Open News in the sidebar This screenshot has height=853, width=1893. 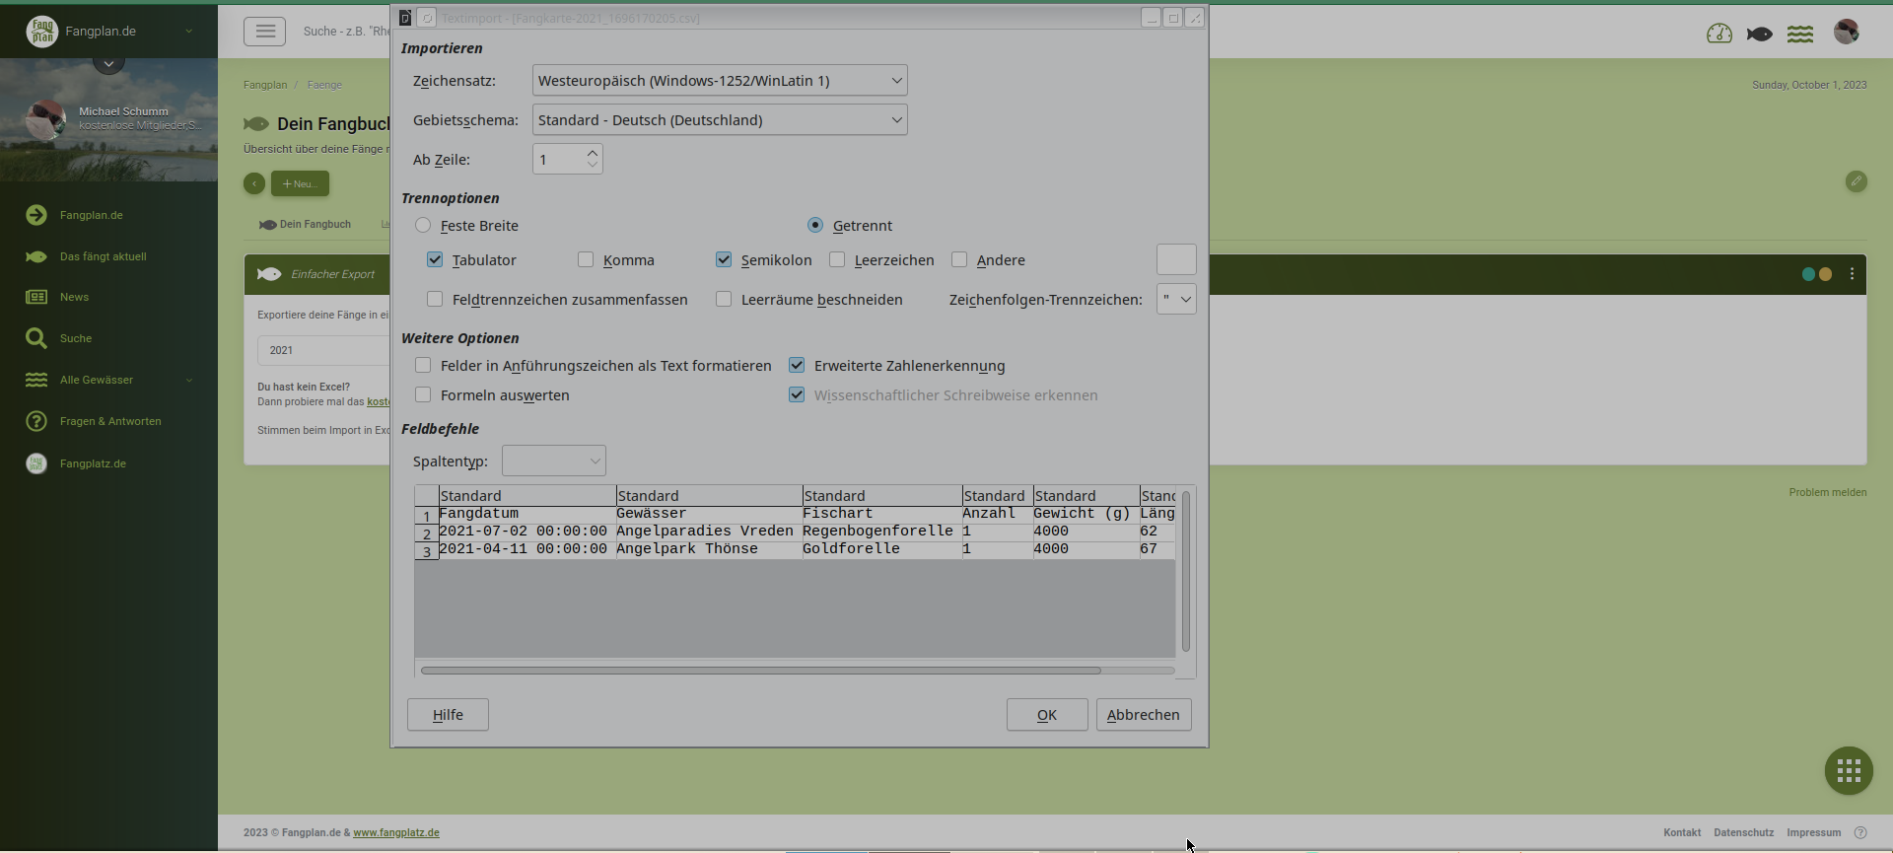point(74,297)
